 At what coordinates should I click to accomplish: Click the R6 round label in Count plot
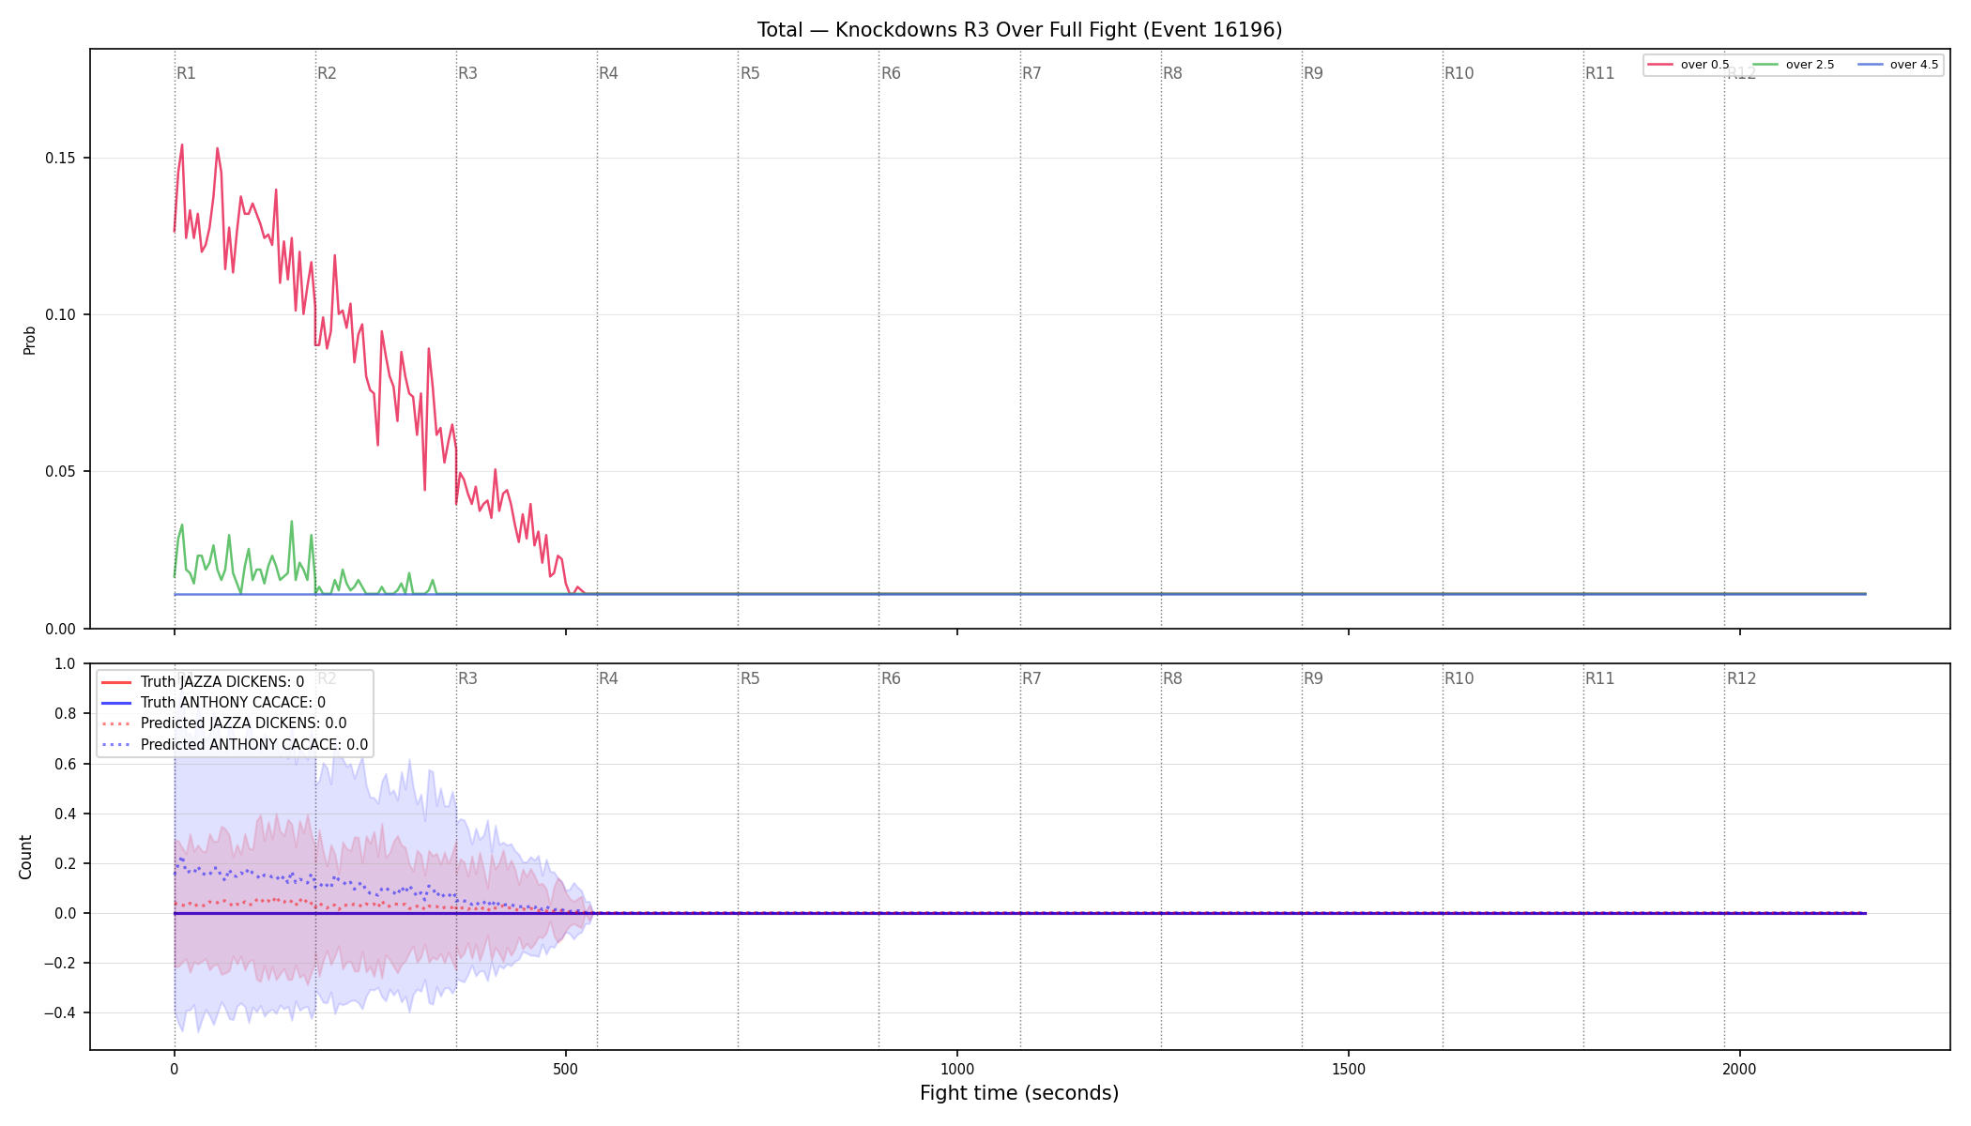tap(891, 678)
